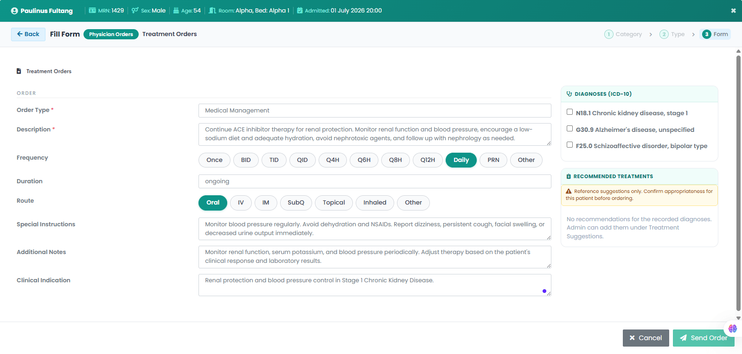This screenshot has width=742, height=354.
Task: Cancel the treatment order
Action: (x=646, y=338)
